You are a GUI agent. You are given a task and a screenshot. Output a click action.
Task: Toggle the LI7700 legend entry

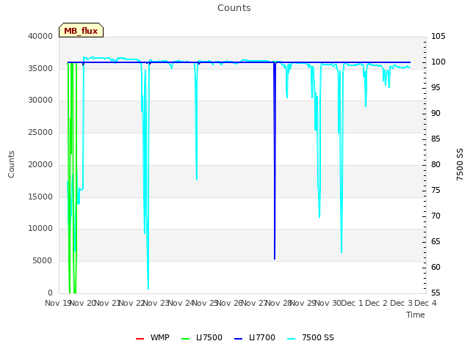pos(255,337)
